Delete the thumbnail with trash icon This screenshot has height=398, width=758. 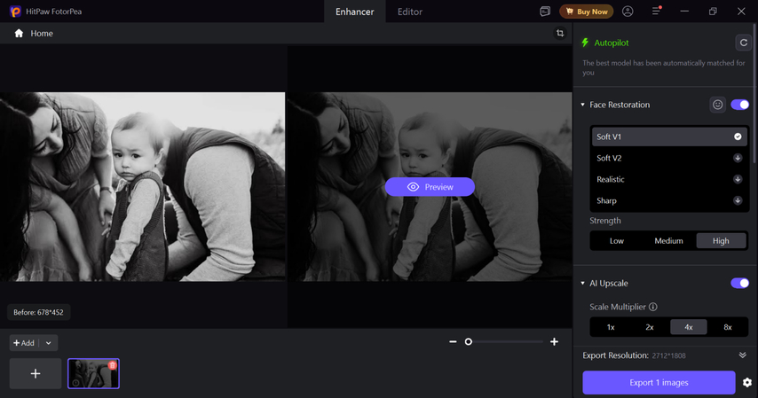click(x=113, y=365)
